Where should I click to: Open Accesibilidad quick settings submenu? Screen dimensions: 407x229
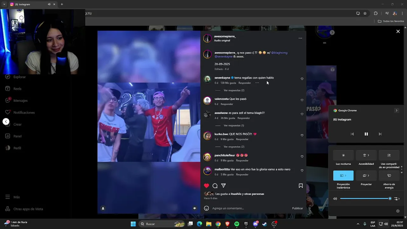tap(366, 155)
